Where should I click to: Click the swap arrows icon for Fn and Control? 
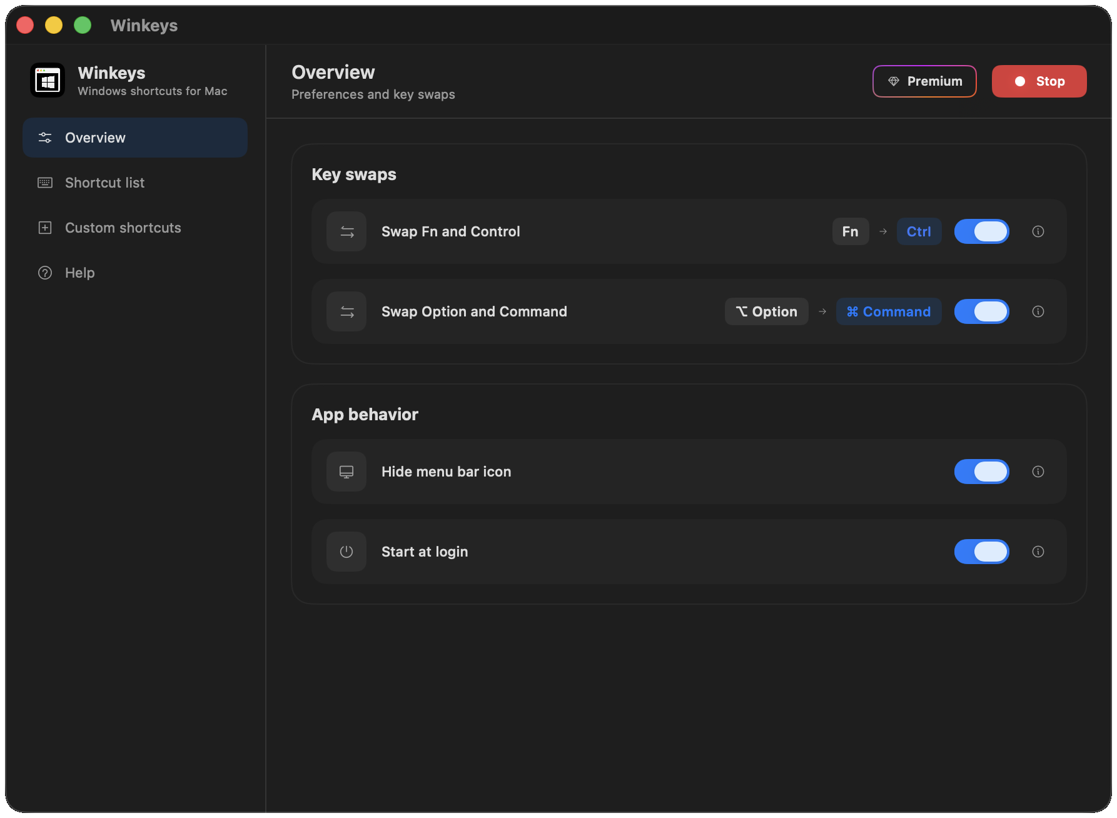tap(346, 231)
